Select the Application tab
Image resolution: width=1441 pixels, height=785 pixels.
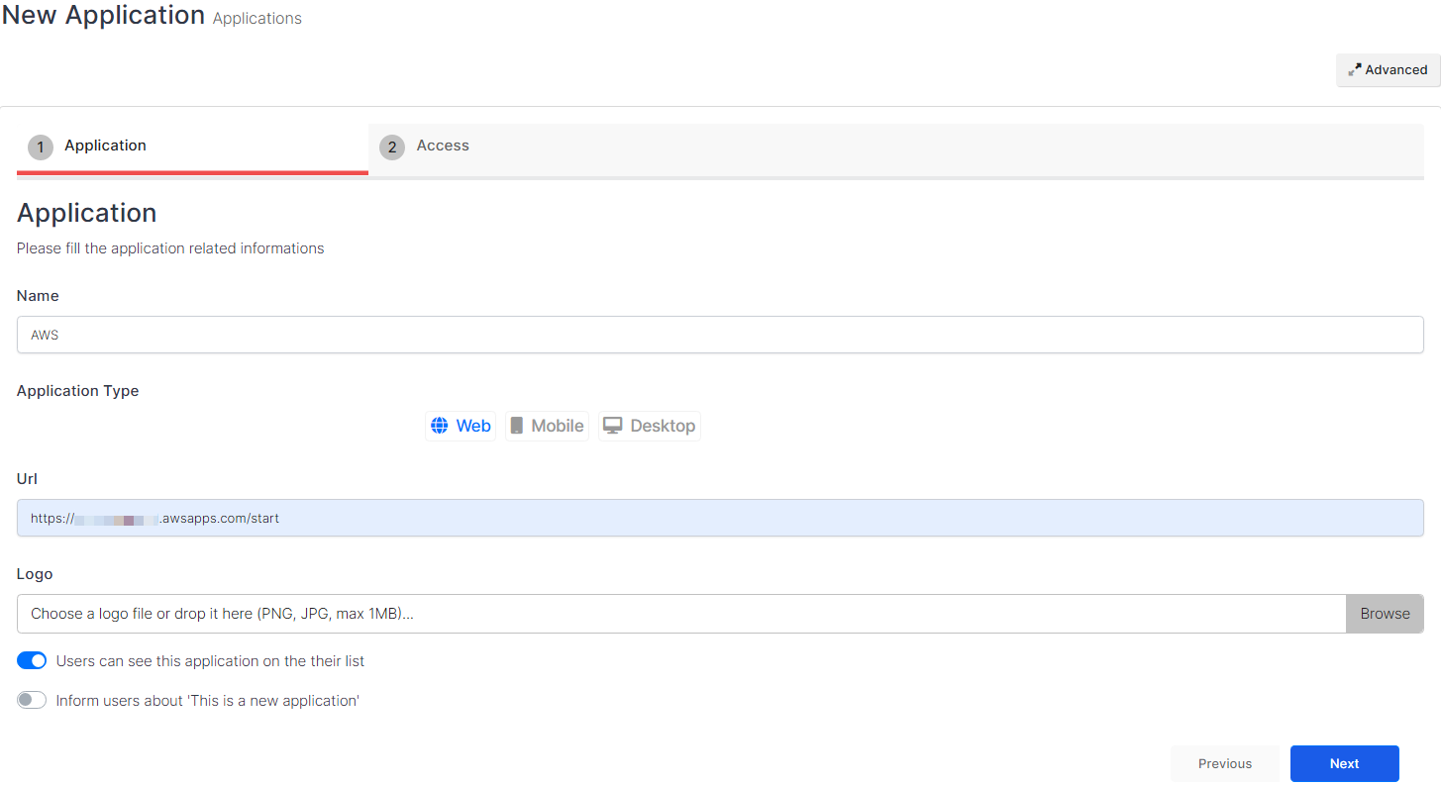click(105, 146)
